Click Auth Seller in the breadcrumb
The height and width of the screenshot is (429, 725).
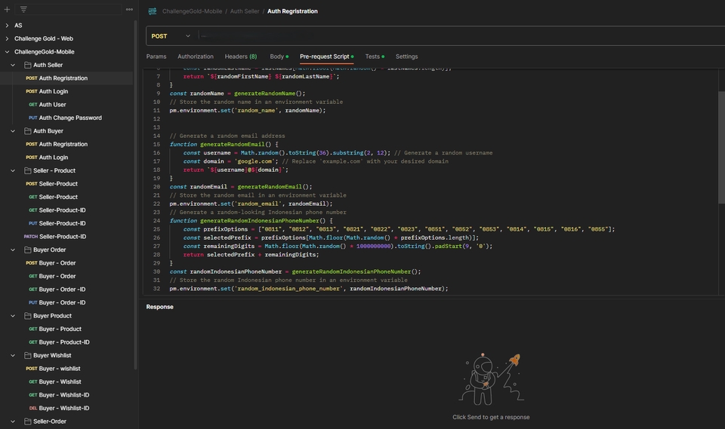(x=245, y=11)
